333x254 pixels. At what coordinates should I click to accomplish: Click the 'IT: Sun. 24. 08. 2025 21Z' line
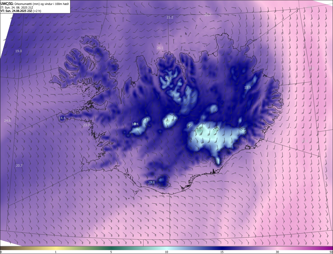tap(17, 7)
